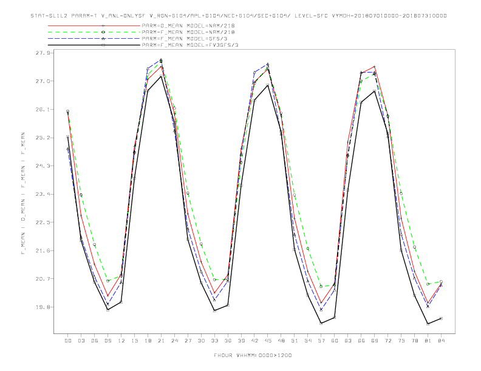Click x-axis forecast hour label 21
Image resolution: width=481 pixels, height=371 pixels.
161,341
